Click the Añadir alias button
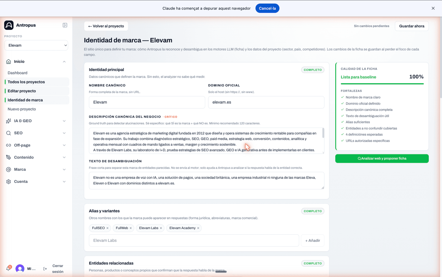Screen dimensions: 442x277 (312, 241)
